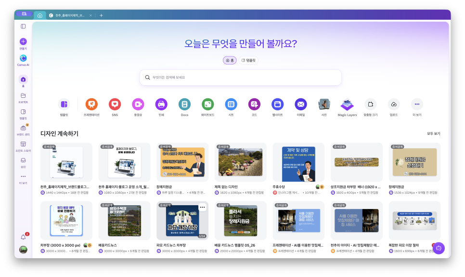Click 디자인 계속하기 section heading
This screenshot has width=465, height=277.
pyautogui.click(x=59, y=133)
